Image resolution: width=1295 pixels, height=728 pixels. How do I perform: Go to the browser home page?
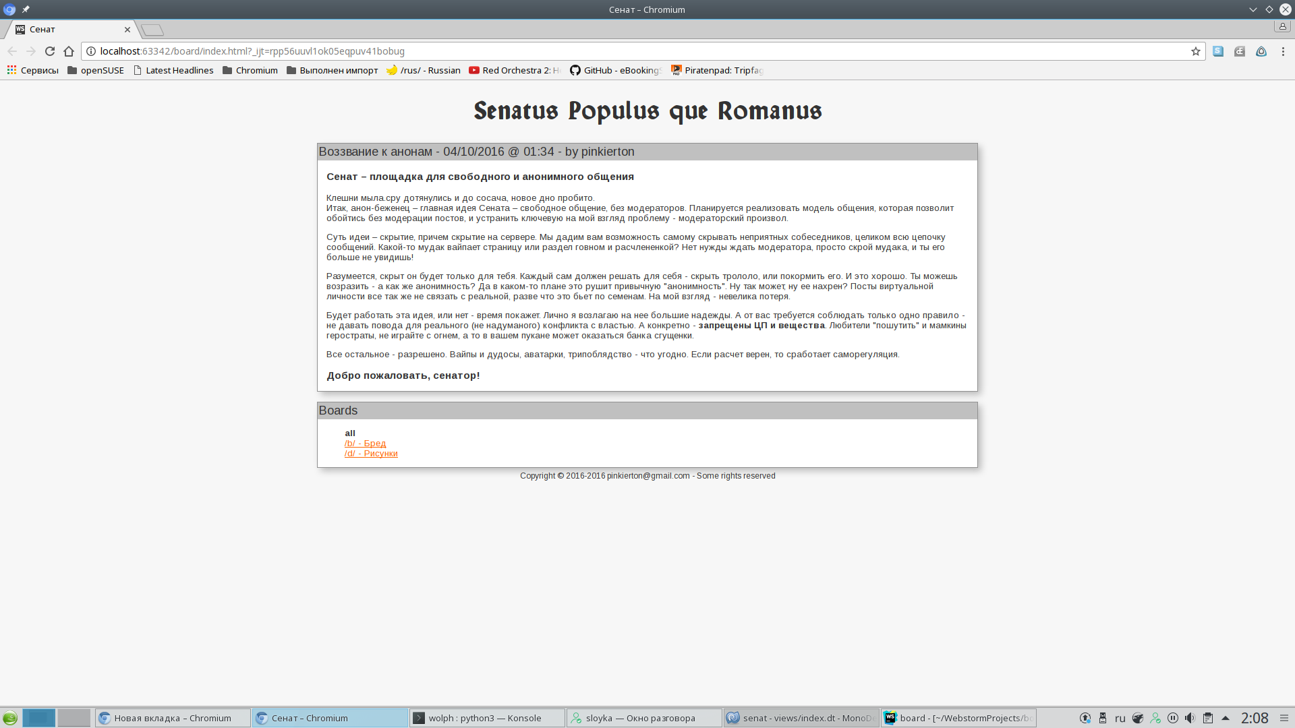click(x=69, y=51)
